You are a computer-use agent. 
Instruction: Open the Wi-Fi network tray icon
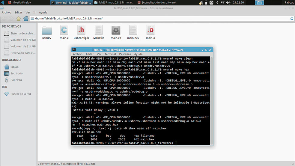tap(222, 3)
